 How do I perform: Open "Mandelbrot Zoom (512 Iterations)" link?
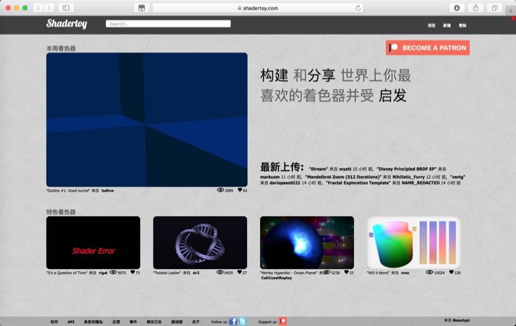[x=343, y=177]
